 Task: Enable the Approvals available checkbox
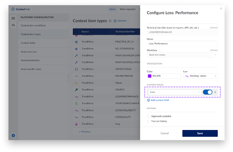(148, 116)
